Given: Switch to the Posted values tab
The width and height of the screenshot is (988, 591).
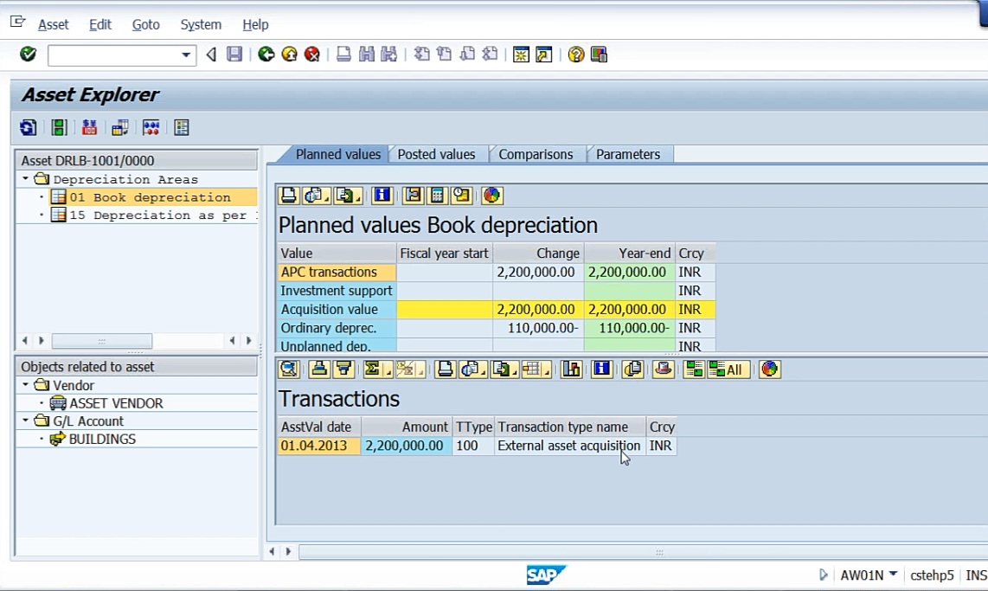Looking at the screenshot, I should [x=436, y=154].
